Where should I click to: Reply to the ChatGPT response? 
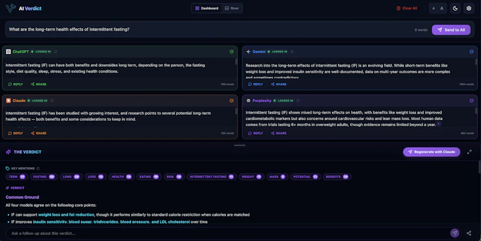(16, 84)
